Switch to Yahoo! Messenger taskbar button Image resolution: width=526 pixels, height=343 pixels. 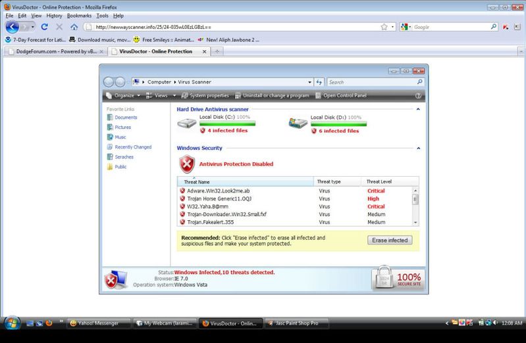pos(99,323)
